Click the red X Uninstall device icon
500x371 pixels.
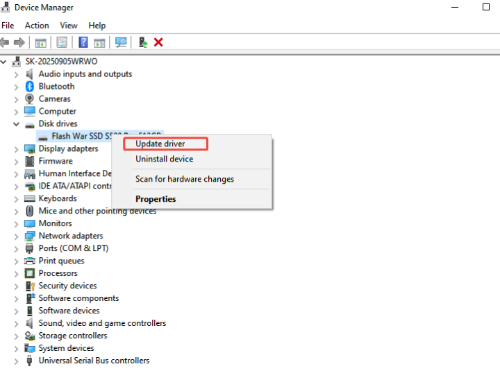[x=158, y=42]
